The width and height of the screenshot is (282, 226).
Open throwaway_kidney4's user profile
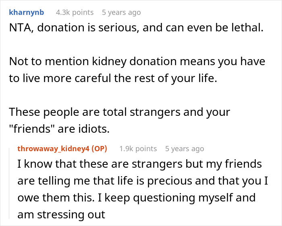pyautogui.click(x=54, y=149)
